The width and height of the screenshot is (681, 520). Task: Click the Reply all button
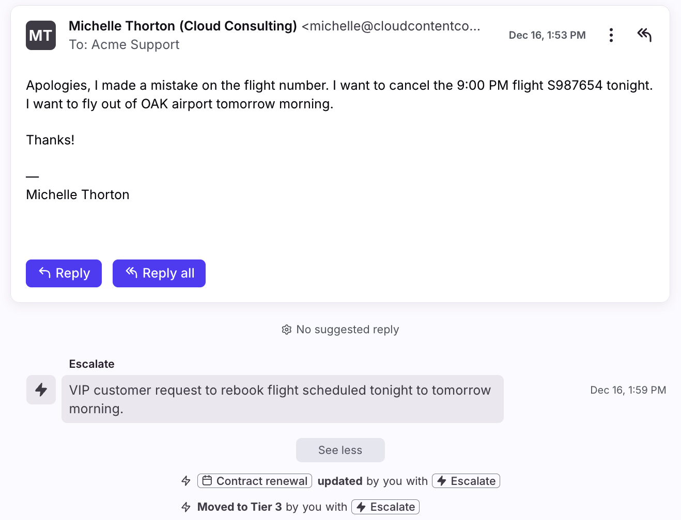[x=159, y=273]
